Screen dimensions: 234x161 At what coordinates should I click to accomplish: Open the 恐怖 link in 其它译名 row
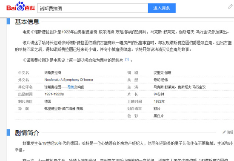71,87
